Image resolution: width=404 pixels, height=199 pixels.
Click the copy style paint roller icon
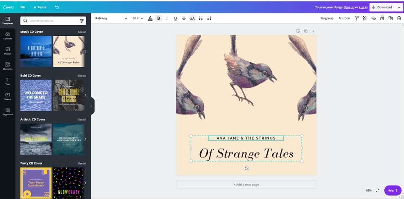[x=357, y=18]
